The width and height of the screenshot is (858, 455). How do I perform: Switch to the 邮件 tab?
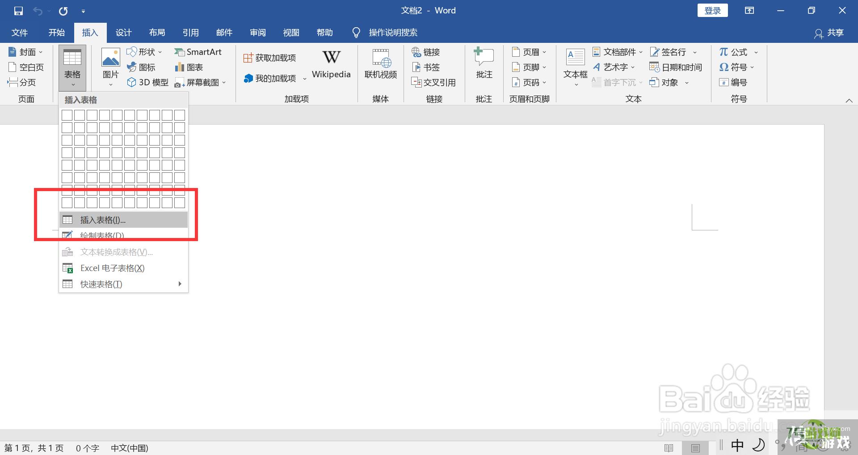pyautogui.click(x=224, y=33)
